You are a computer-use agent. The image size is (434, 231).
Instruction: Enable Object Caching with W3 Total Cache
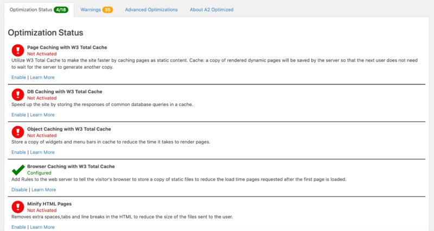18,152
